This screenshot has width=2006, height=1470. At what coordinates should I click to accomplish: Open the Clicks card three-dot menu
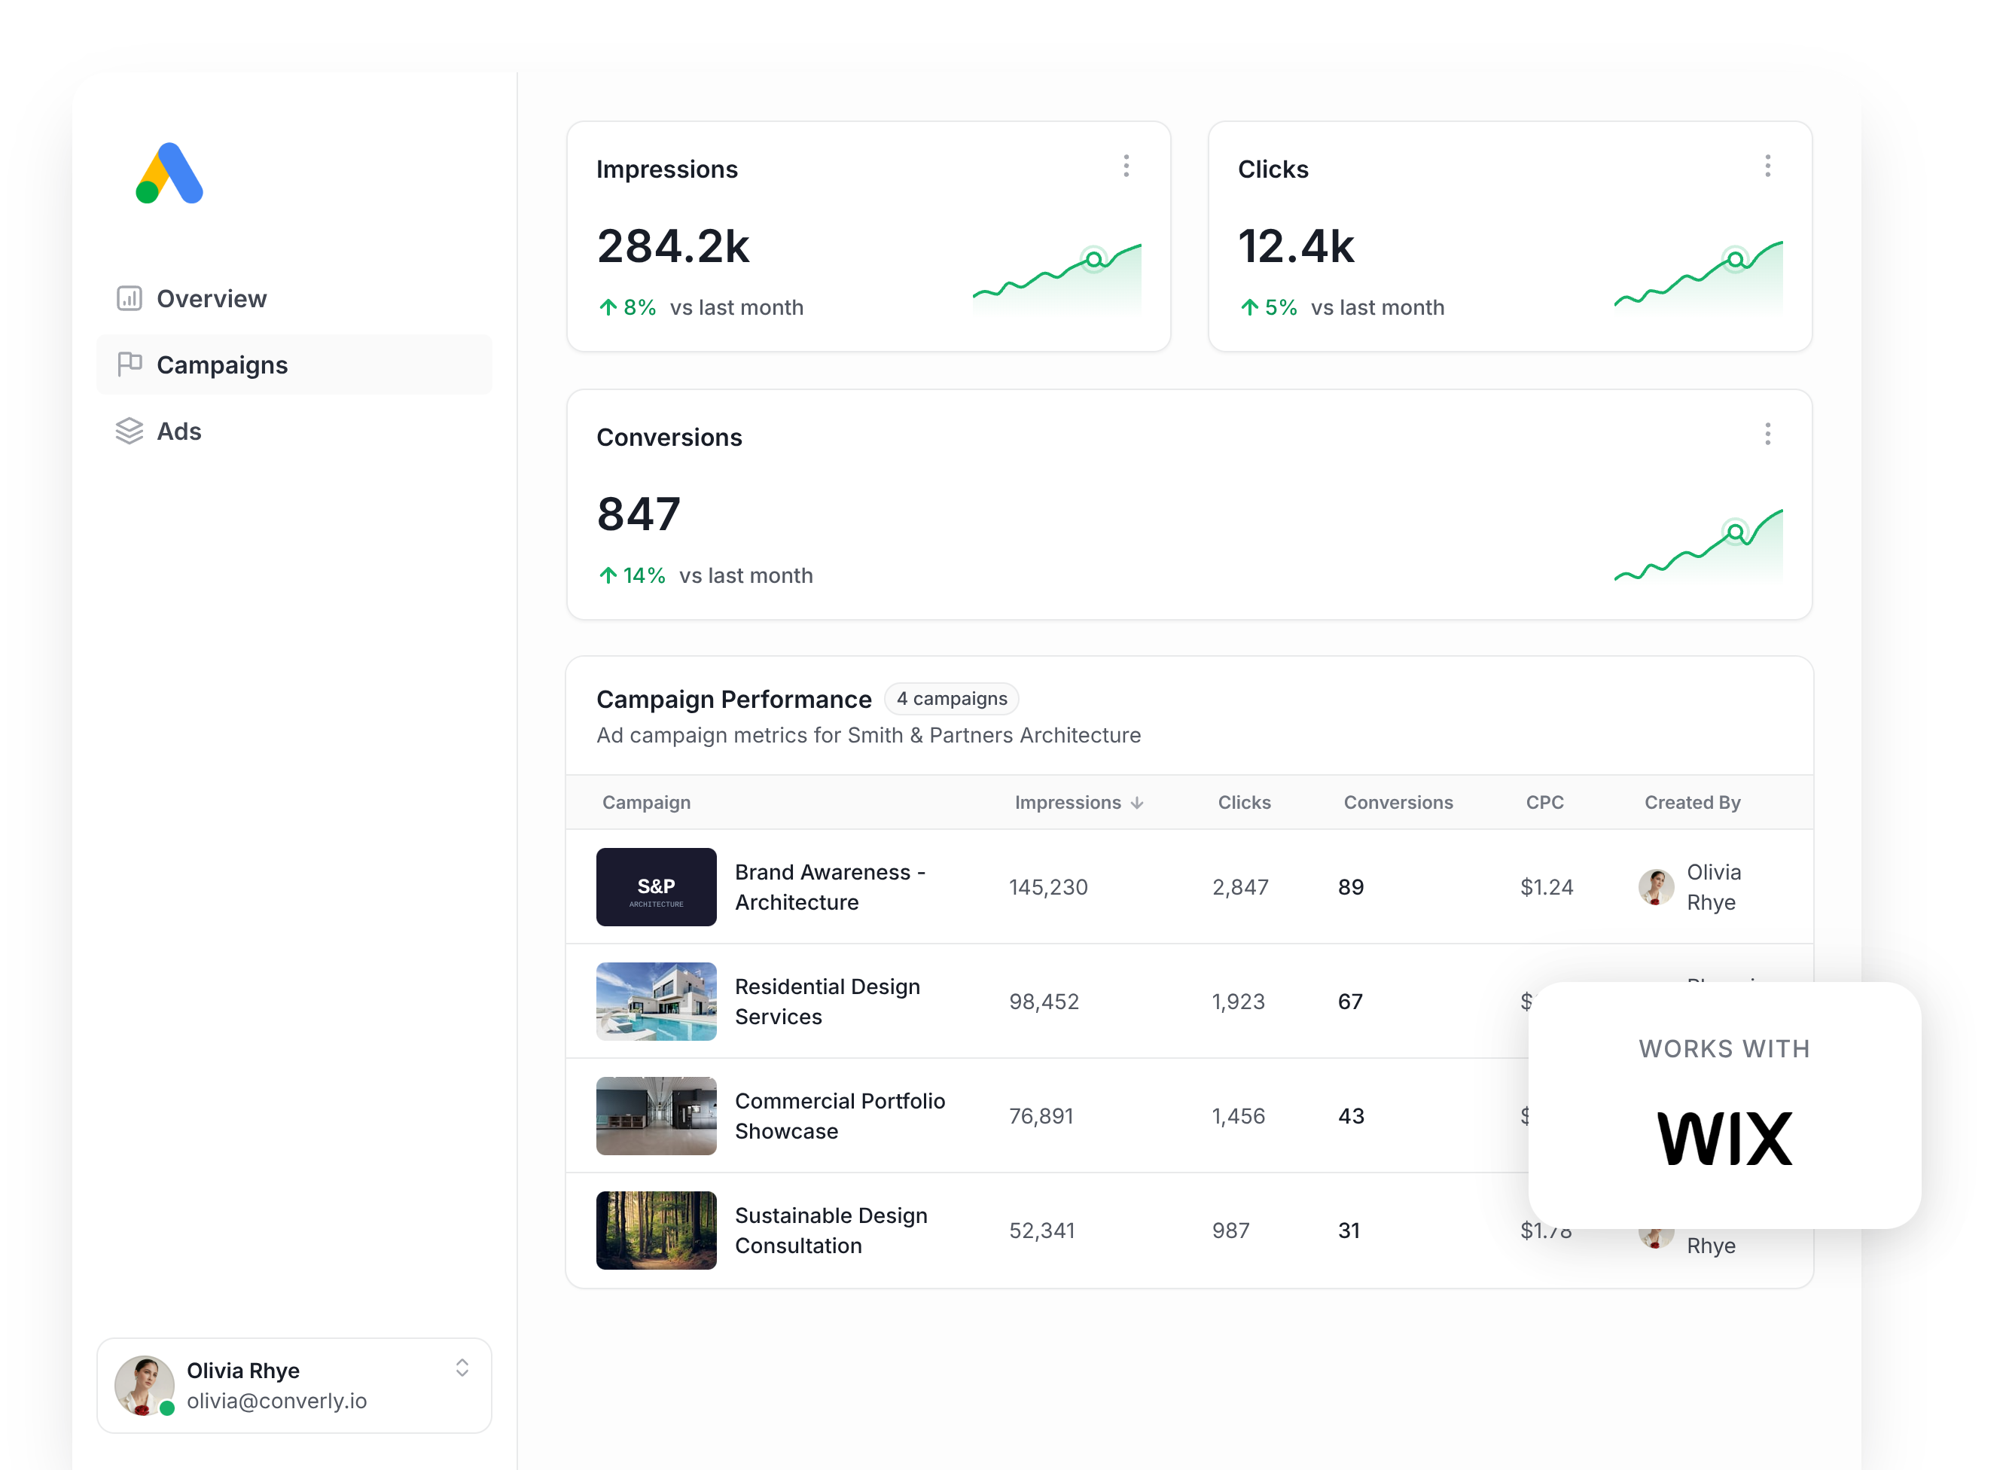1767,166
